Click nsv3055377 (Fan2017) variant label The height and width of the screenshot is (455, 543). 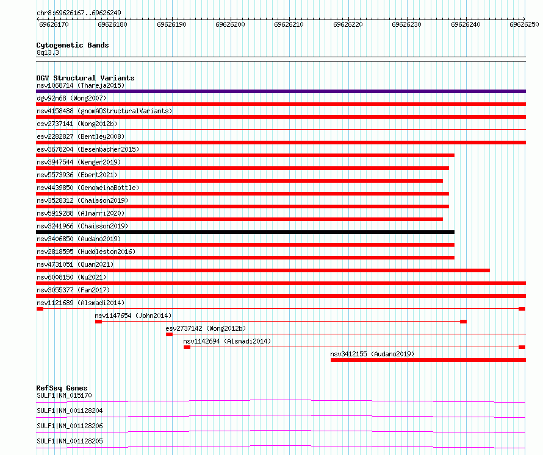point(73,290)
